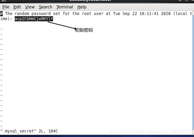Image resolution: width=194 pixels, height=137 pixels.
Task: Open the Help menu
Action: pyautogui.click(x=82, y=7)
